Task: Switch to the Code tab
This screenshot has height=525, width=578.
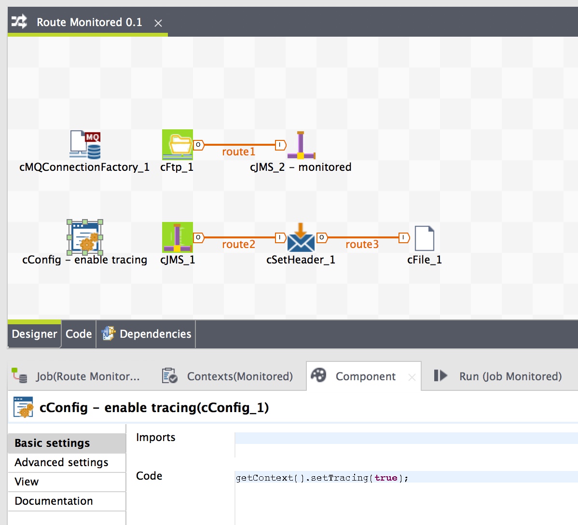Action: pyautogui.click(x=78, y=333)
